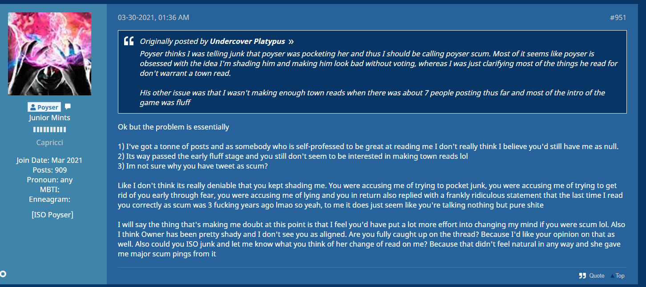
Task: Click the quote marks icon beside Quote
Action: (x=582, y=276)
